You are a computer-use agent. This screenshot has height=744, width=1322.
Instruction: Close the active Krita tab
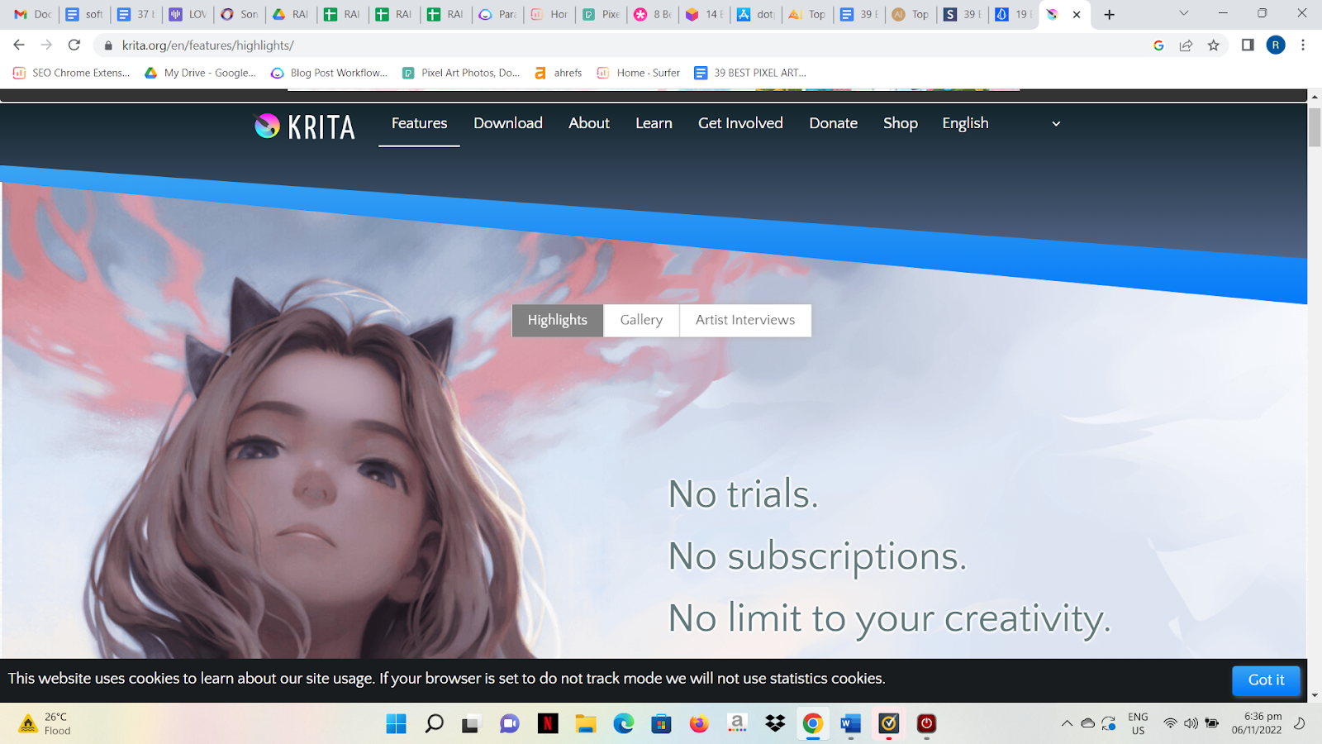pyautogui.click(x=1077, y=14)
